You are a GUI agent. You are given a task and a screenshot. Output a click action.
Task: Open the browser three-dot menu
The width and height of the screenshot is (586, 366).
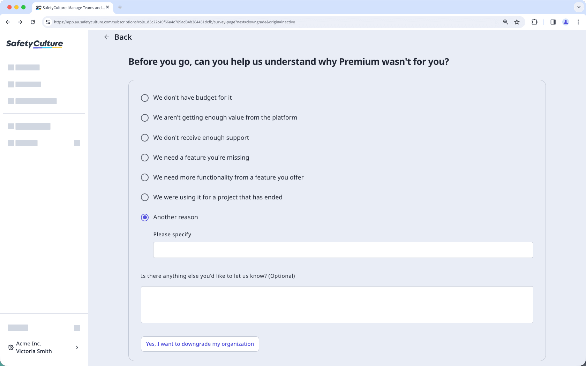[x=578, y=22]
